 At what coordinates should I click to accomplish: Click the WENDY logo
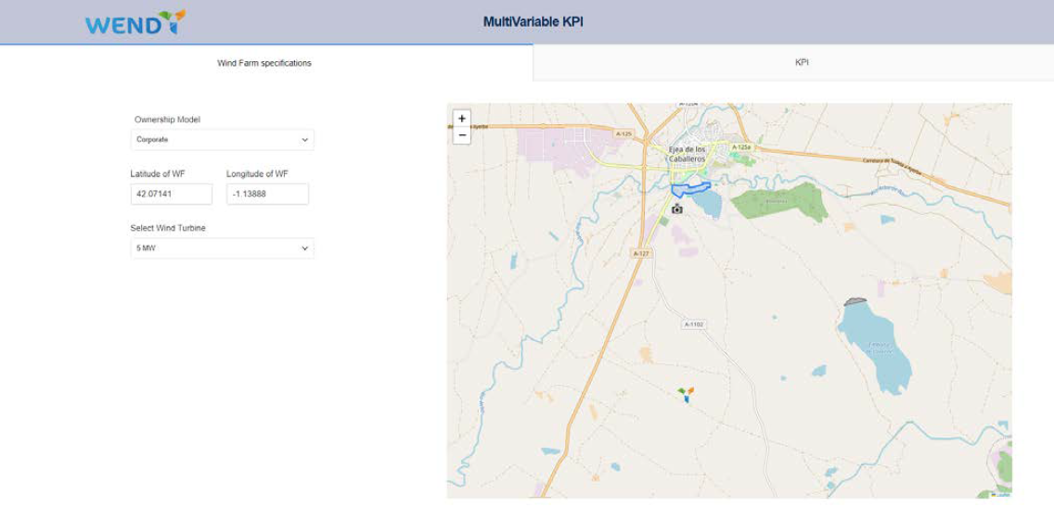tap(135, 23)
